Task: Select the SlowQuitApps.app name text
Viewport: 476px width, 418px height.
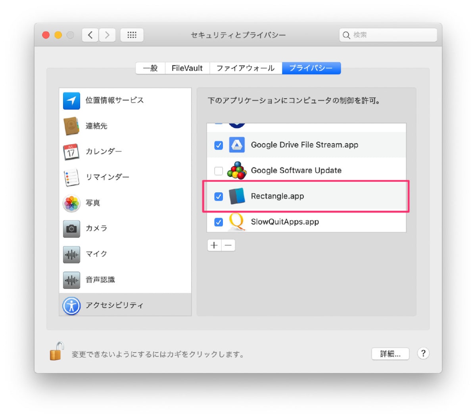Action: coord(285,222)
